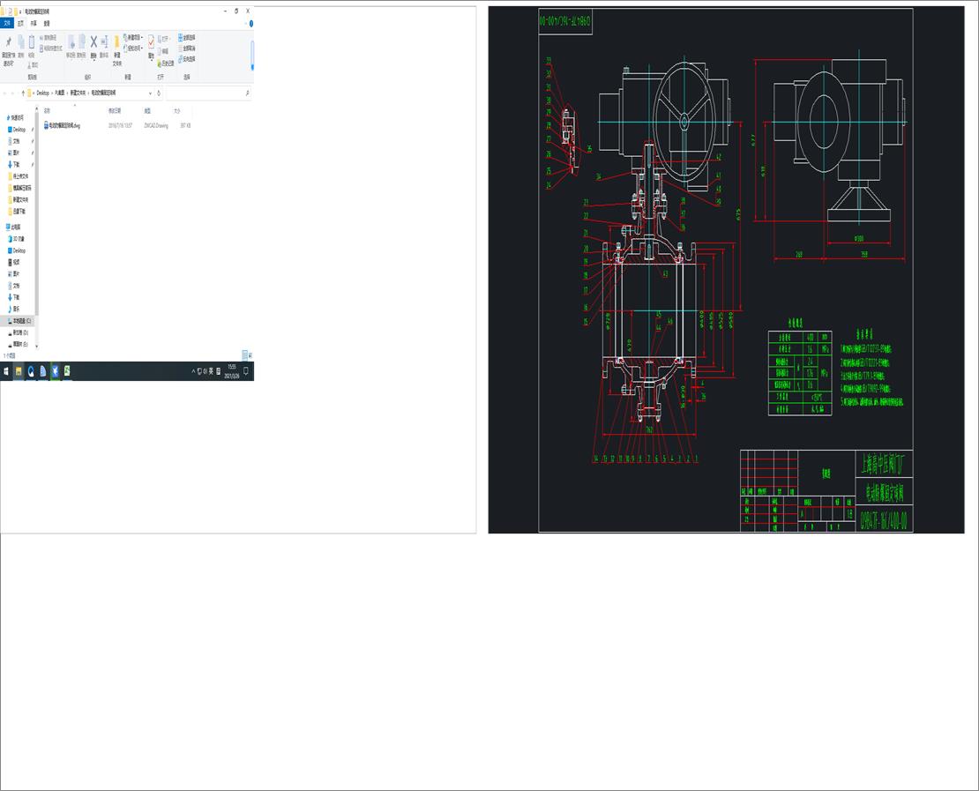Switch to the View ribbon tab
This screenshot has height=791, width=979.
tap(47, 24)
